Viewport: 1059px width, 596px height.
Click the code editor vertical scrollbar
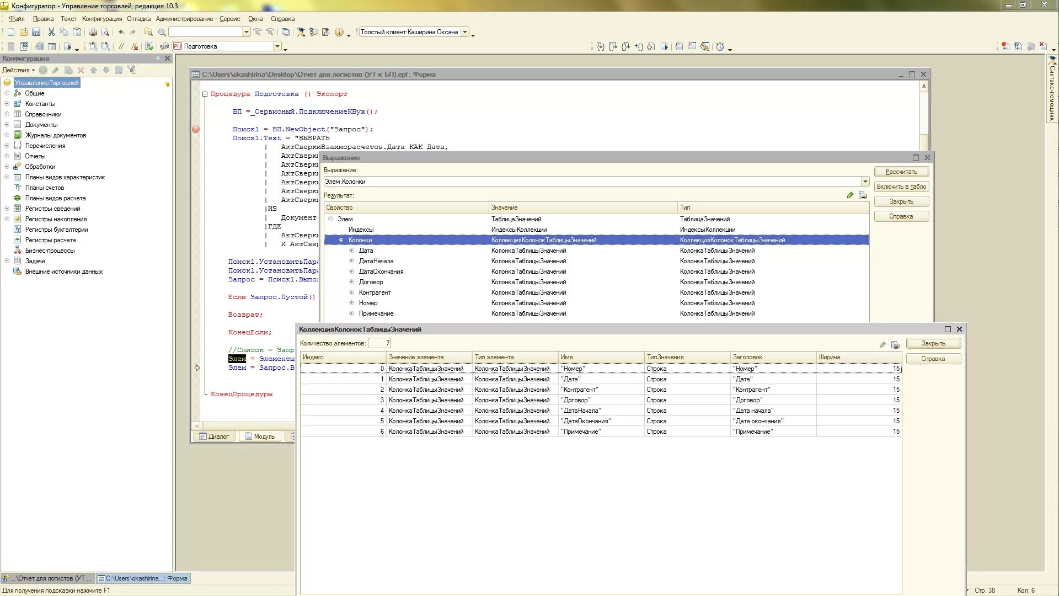click(924, 116)
